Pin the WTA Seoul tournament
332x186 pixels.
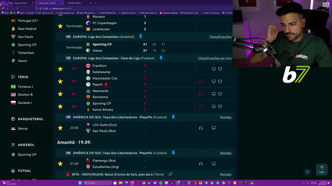click(170, 174)
